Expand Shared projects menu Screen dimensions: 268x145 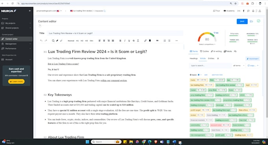click(16, 28)
